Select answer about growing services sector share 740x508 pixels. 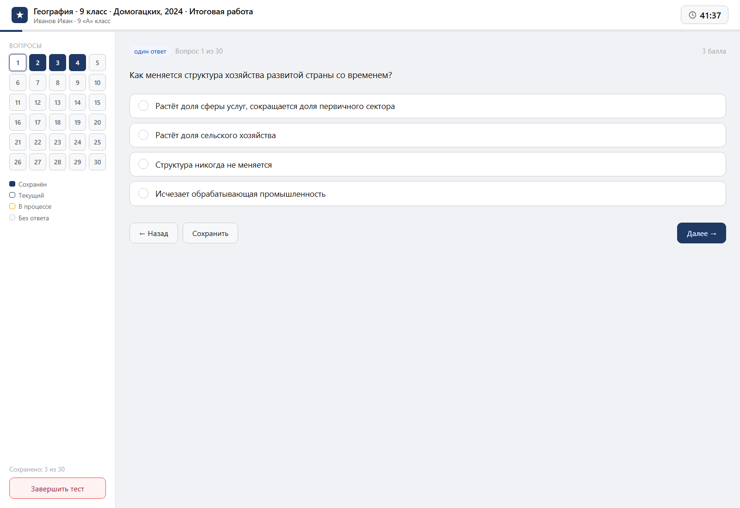pos(427,106)
